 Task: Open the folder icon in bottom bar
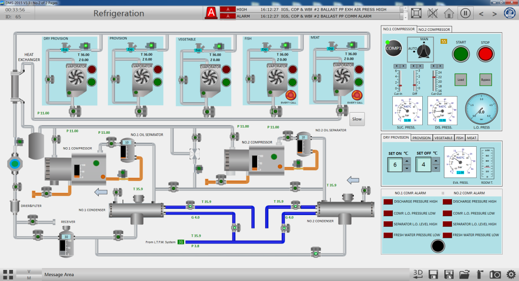(464, 274)
